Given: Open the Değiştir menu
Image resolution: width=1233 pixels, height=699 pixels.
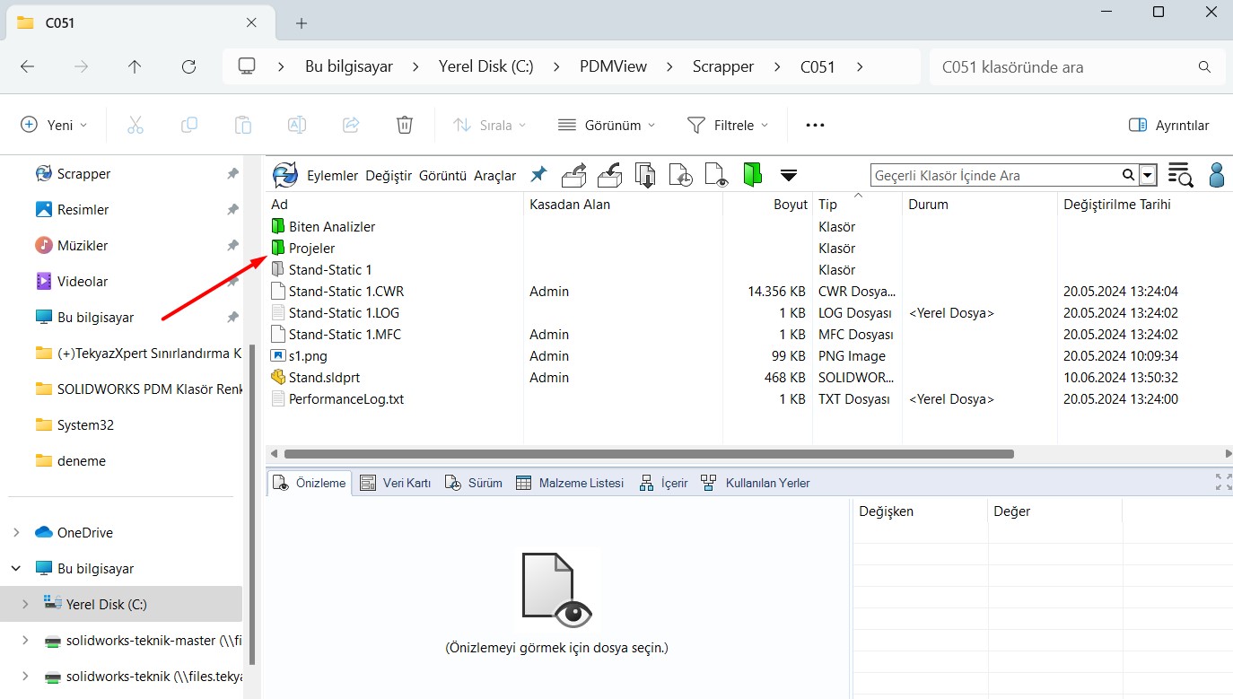Looking at the screenshot, I should pyautogui.click(x=389, y=175).
